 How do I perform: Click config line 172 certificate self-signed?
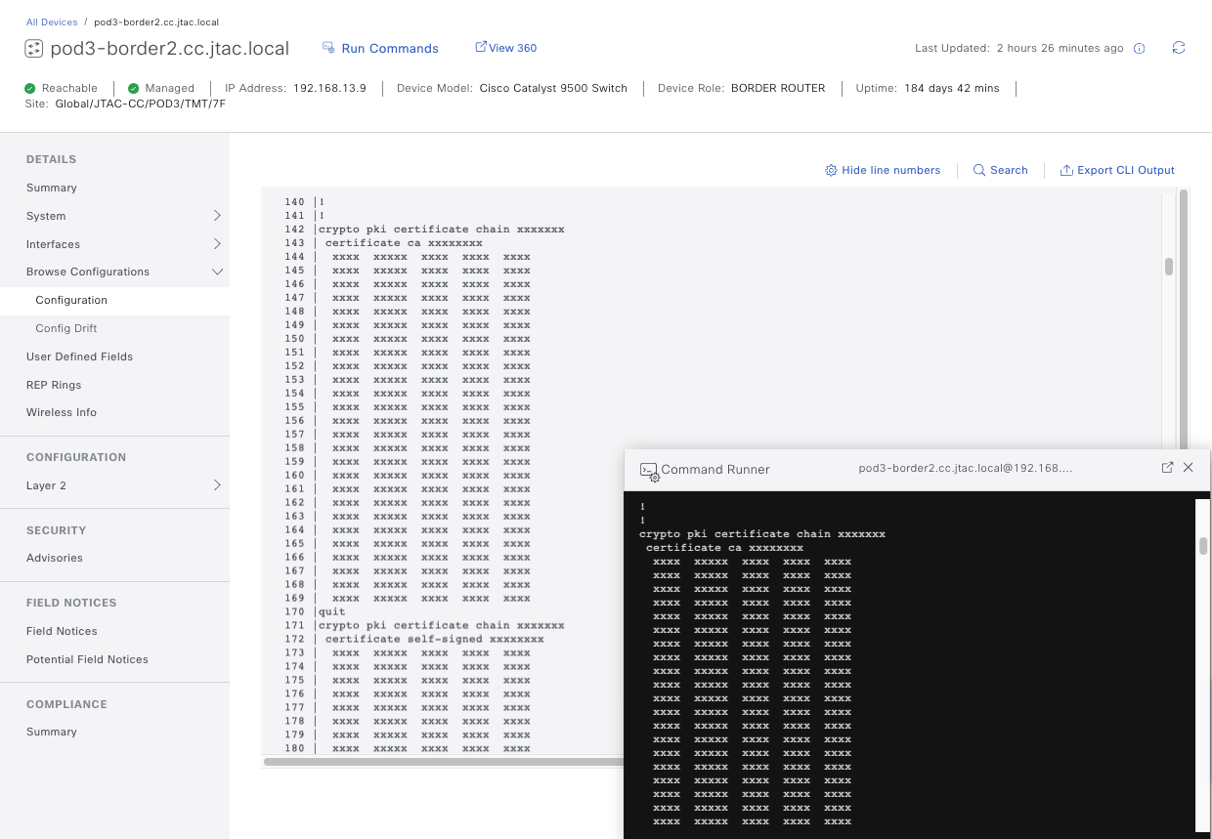(x=434, y=639)
